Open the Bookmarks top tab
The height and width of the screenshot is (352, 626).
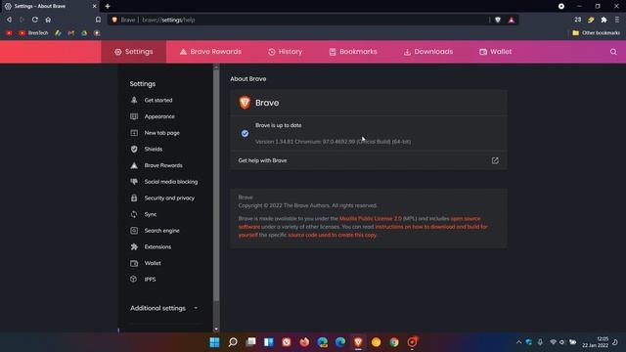tap(353, 52)
